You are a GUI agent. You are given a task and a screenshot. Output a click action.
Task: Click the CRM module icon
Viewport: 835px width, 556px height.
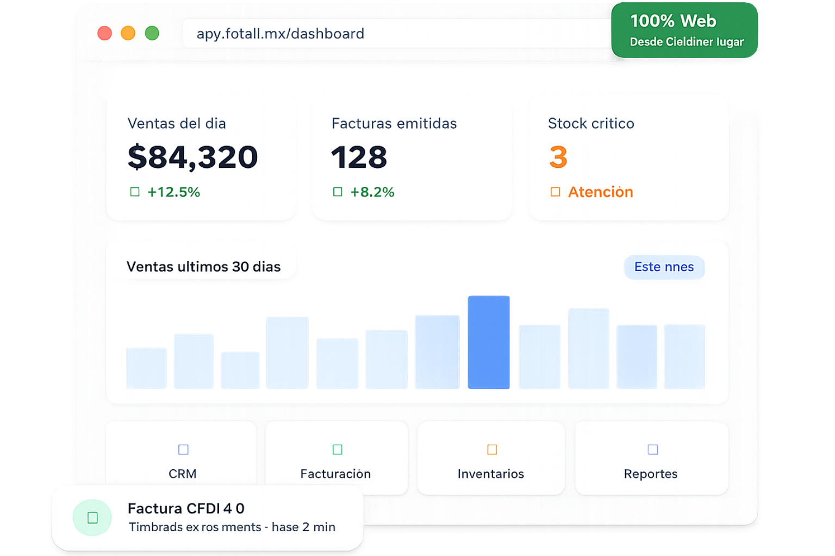(x=183, y=450)
